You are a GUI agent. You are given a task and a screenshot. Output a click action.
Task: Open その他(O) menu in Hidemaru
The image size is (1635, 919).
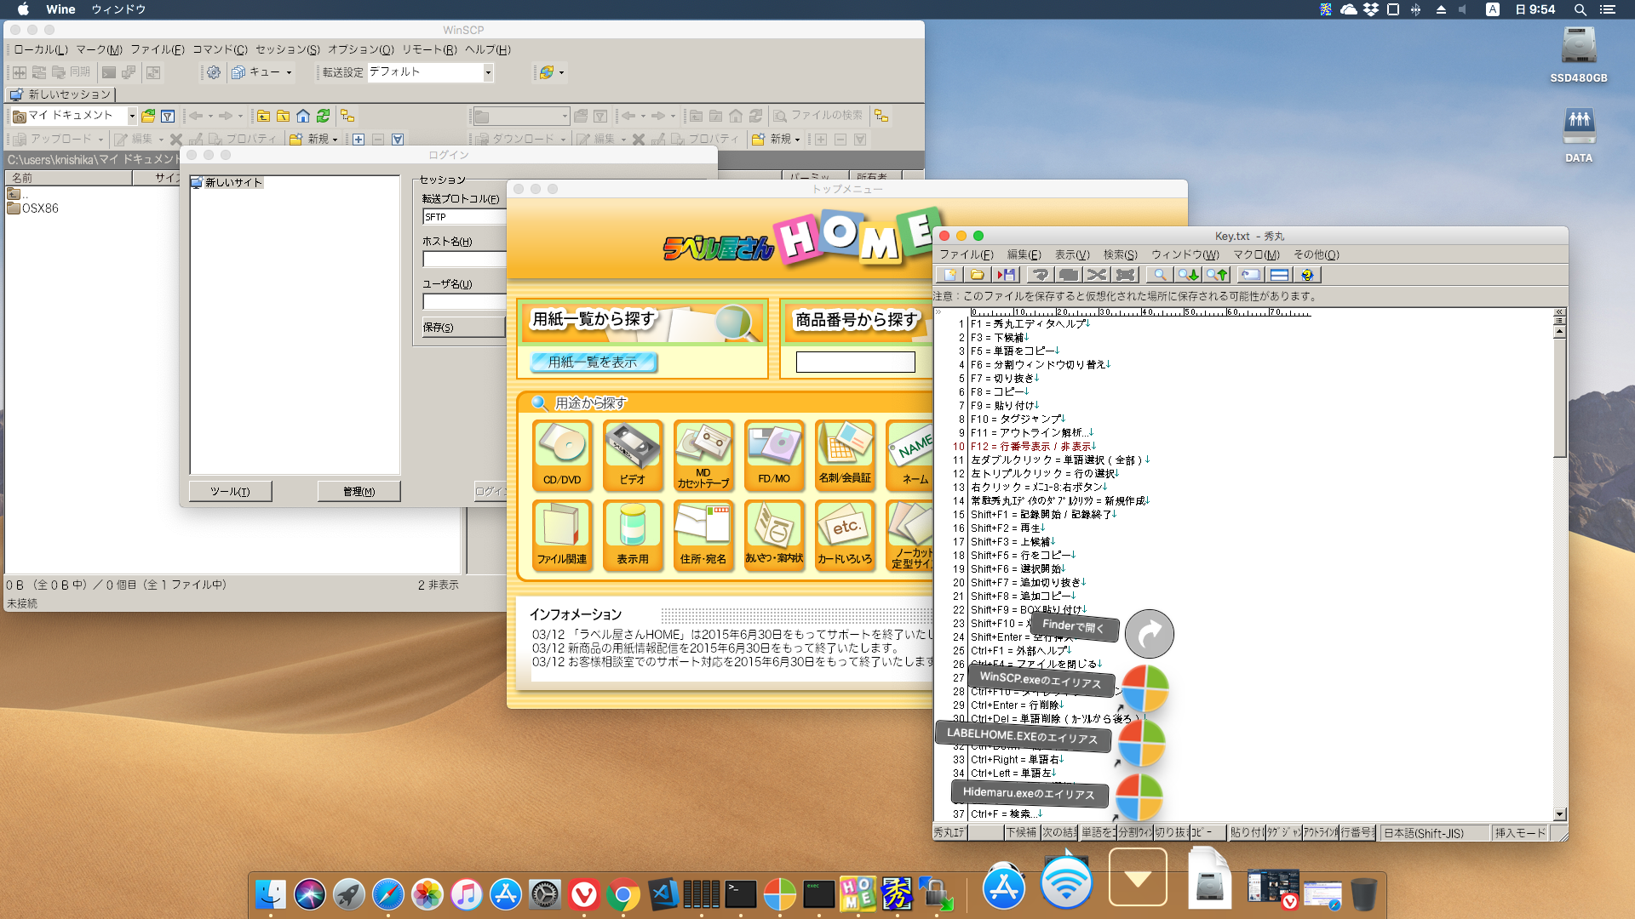pyautogui.click(x=1316, y=254)
